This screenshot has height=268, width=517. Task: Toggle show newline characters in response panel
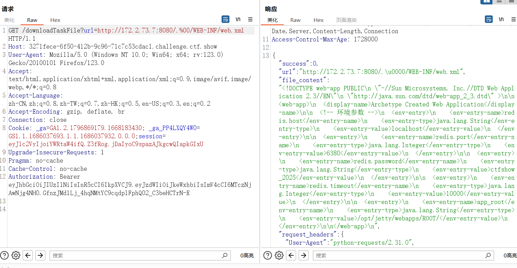[501, 19]
